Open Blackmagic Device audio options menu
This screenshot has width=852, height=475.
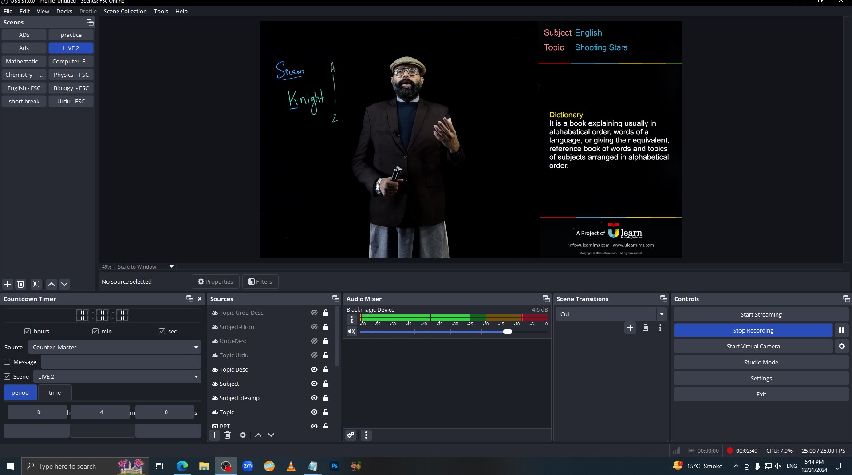(352, 319)
